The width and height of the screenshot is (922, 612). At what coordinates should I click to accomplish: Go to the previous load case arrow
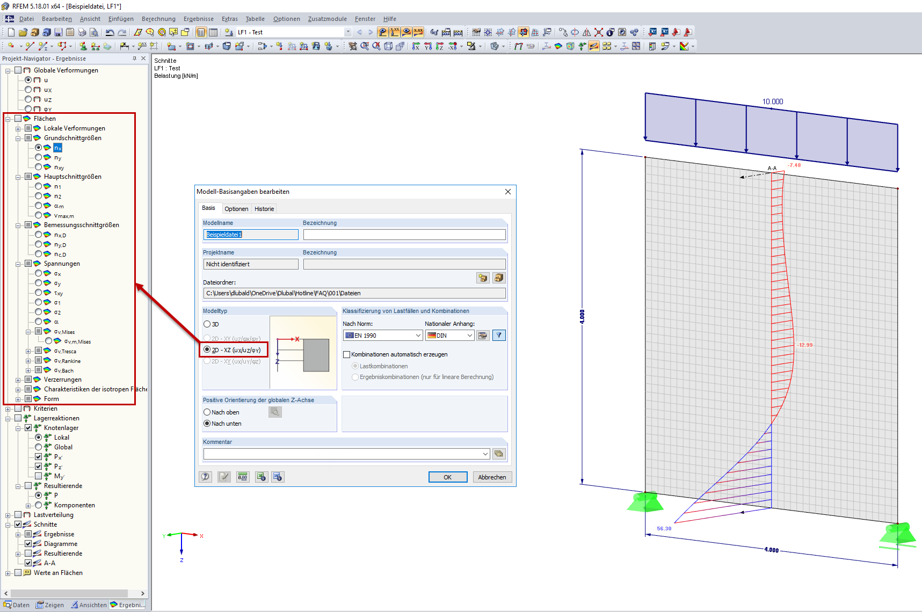click(359, 32)
